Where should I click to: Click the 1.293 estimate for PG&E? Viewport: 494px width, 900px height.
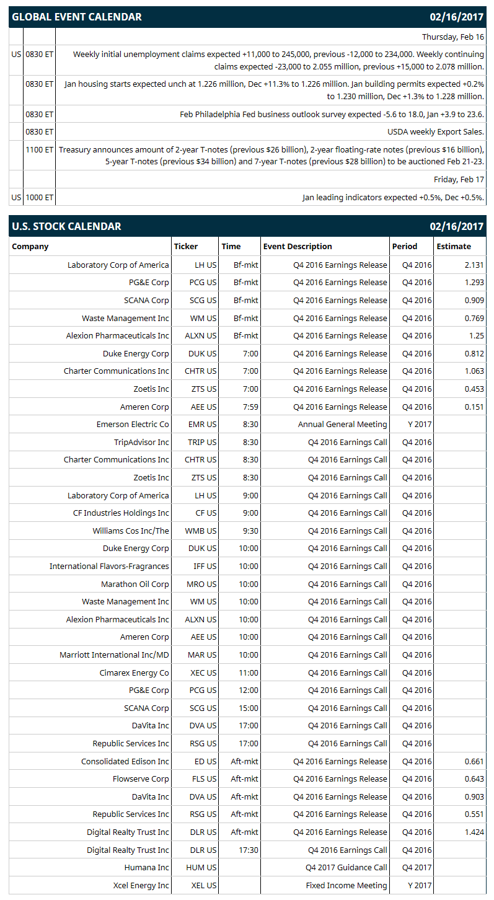474,282
